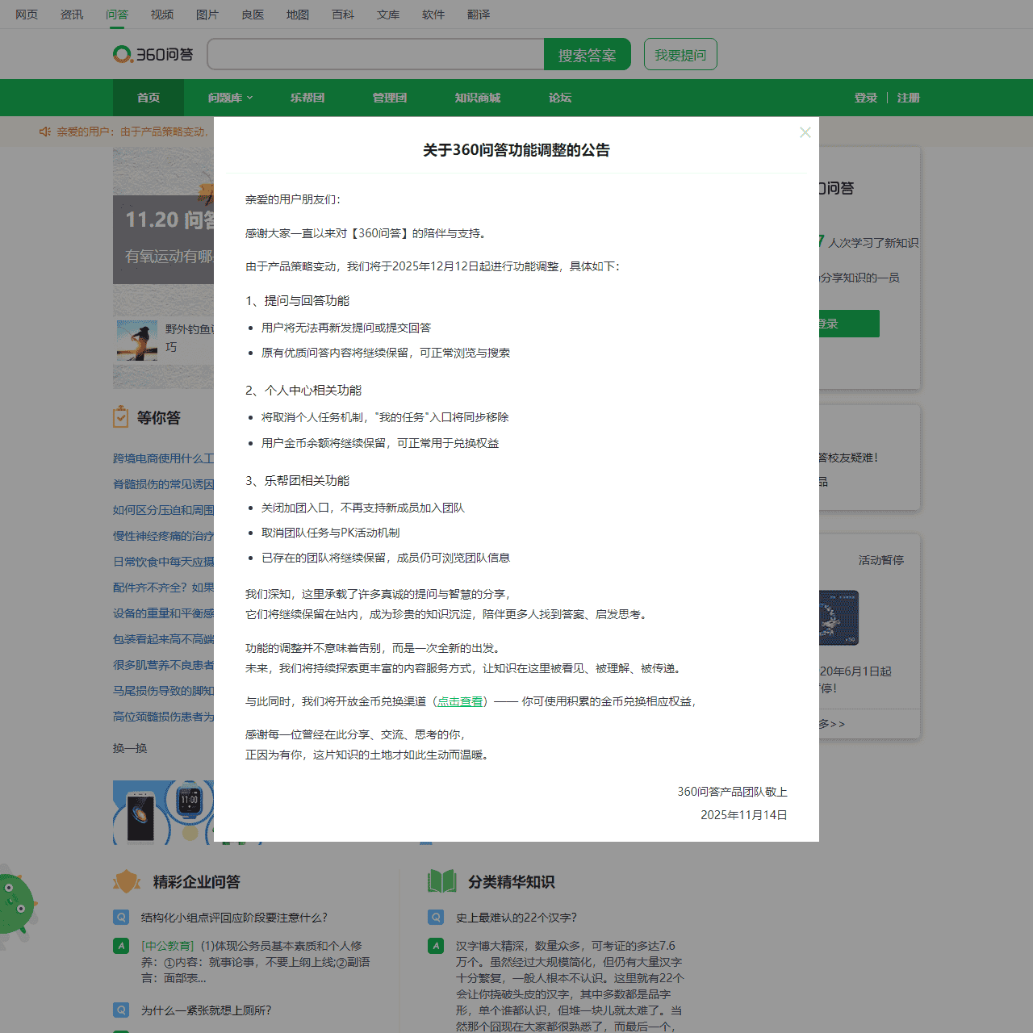
Task: Click the speaker notice icon in the banner
Action: (45, 132)
